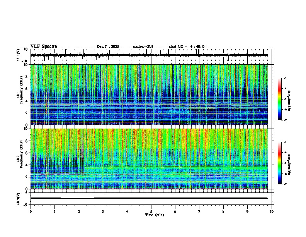The image size is (306, 237).
Task: Select the ch.2 "Frequency (kHz)" axis label
Action: pos(22,154)
